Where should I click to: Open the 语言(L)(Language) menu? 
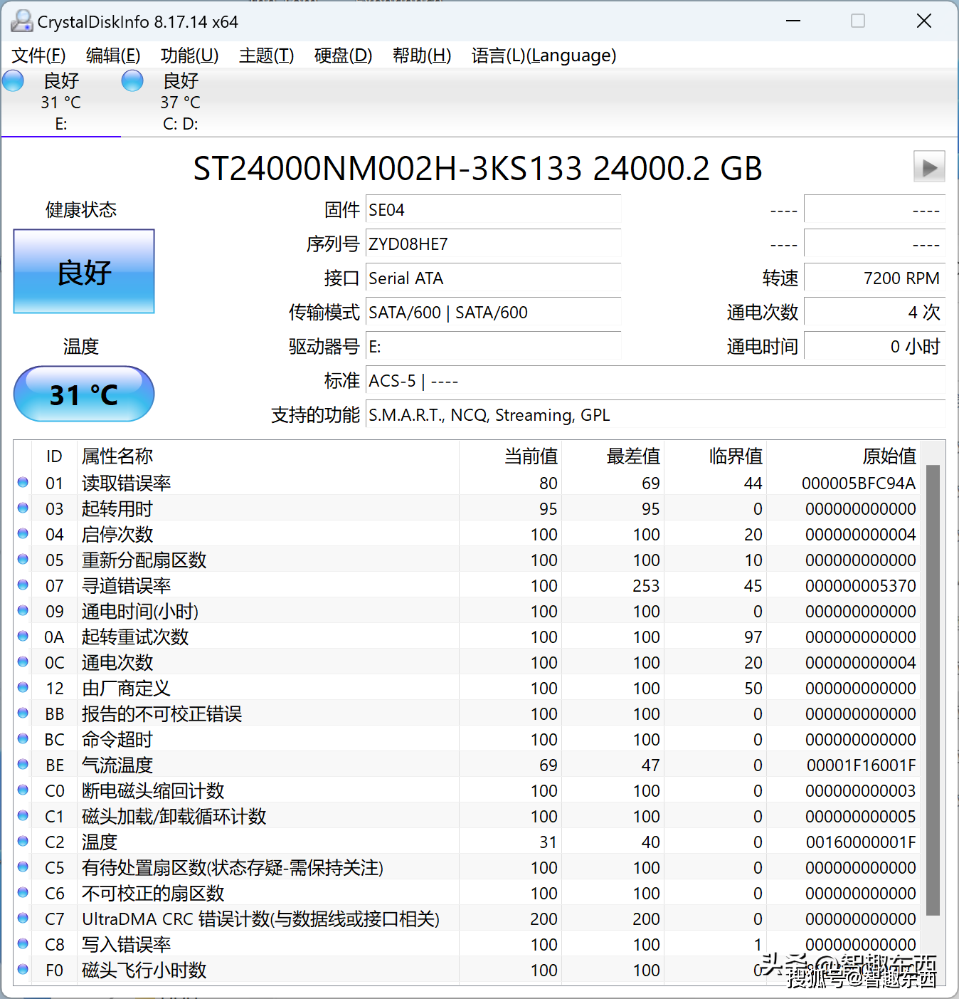[544, 56]
